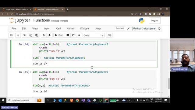The height and width of the screenshot is (110, 195).
Task: Open the Edit menu
Action: coord(24,28)
